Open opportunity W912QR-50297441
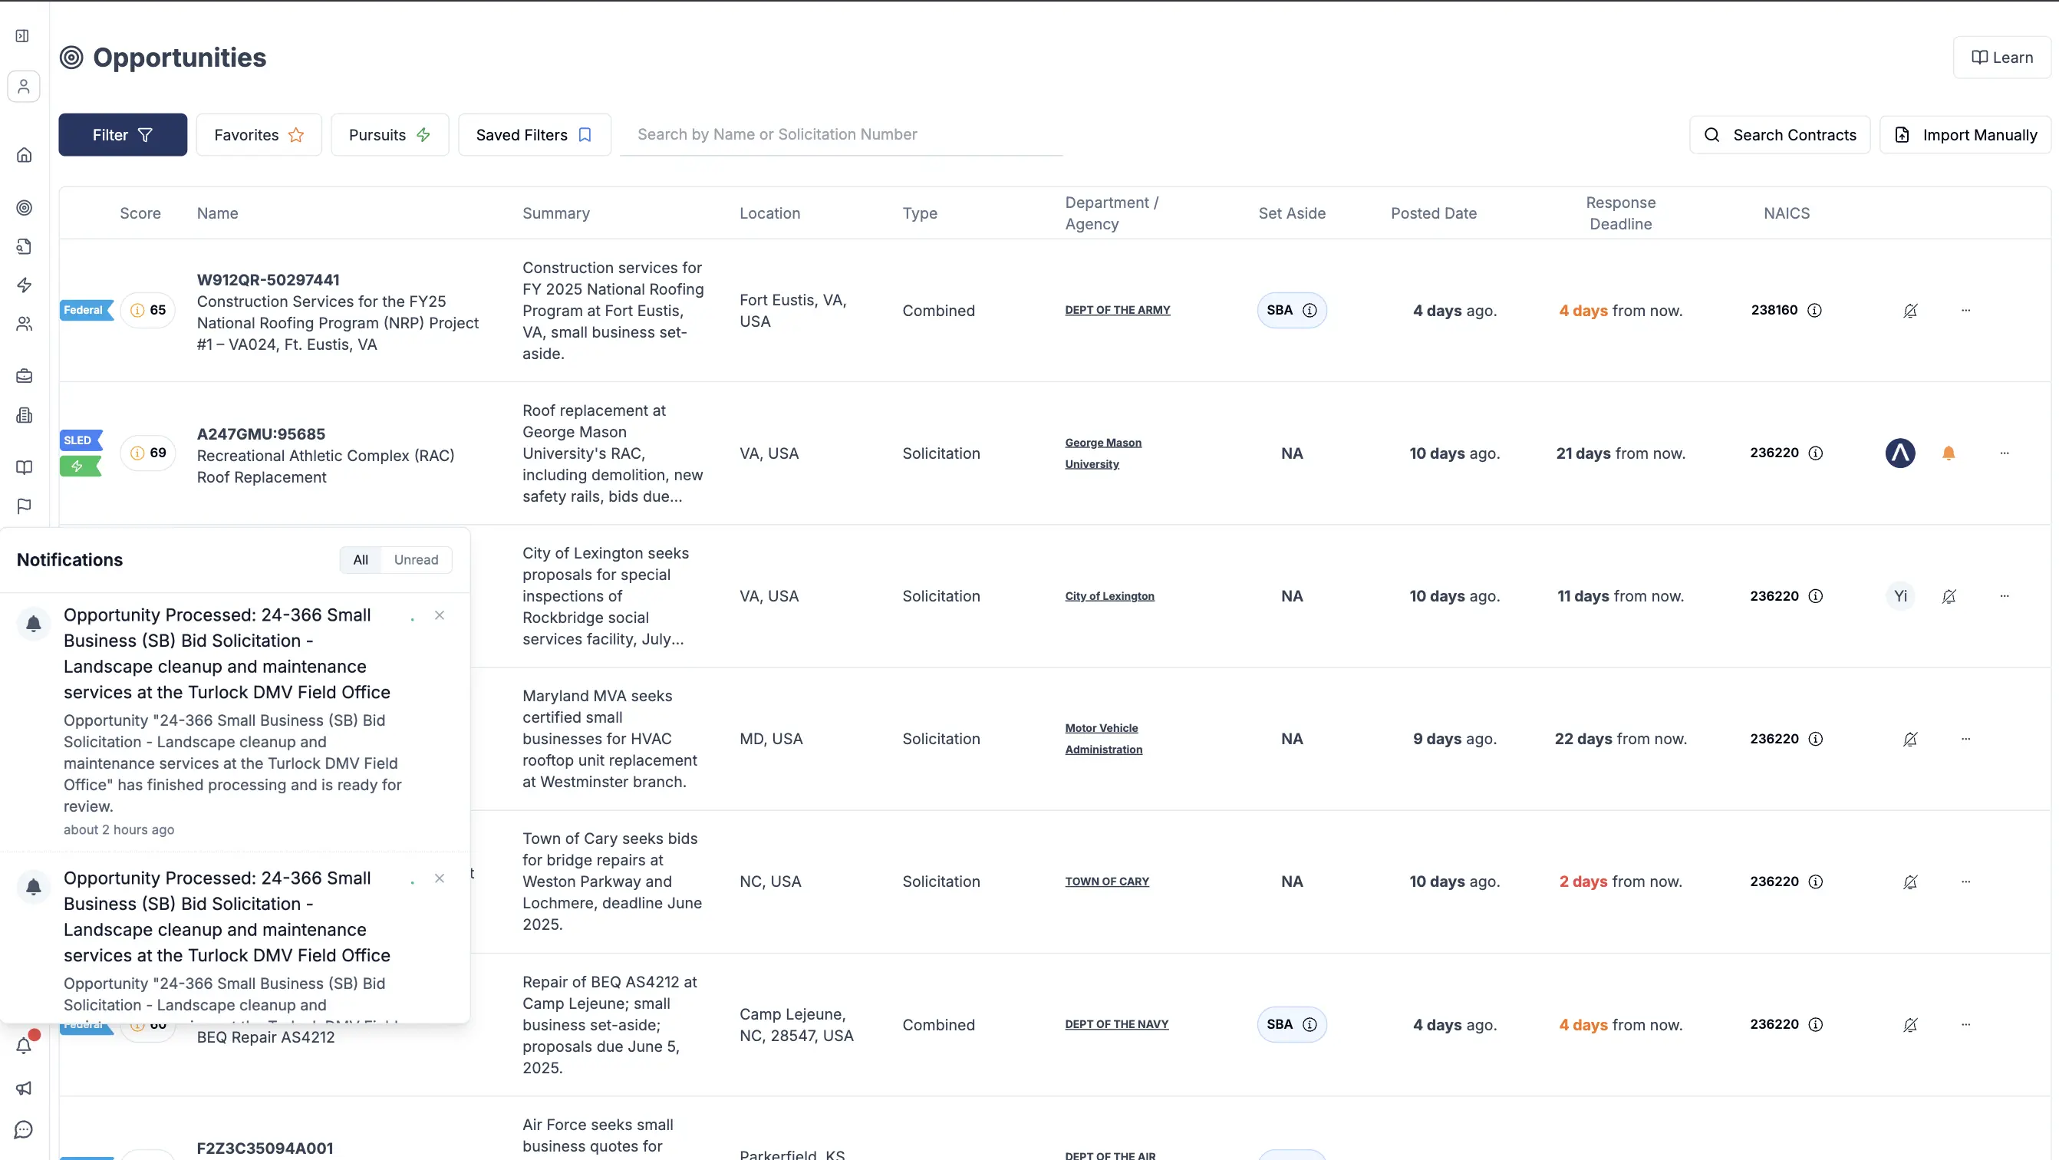This screenshot has height=1160, width=2059. point(268,280)
